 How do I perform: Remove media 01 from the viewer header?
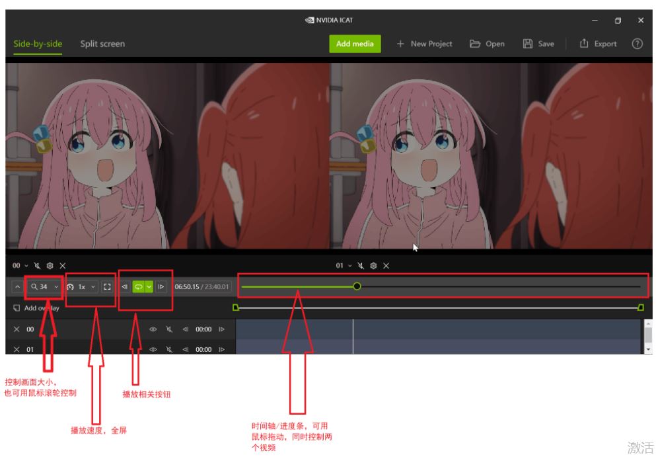(386, 266)
